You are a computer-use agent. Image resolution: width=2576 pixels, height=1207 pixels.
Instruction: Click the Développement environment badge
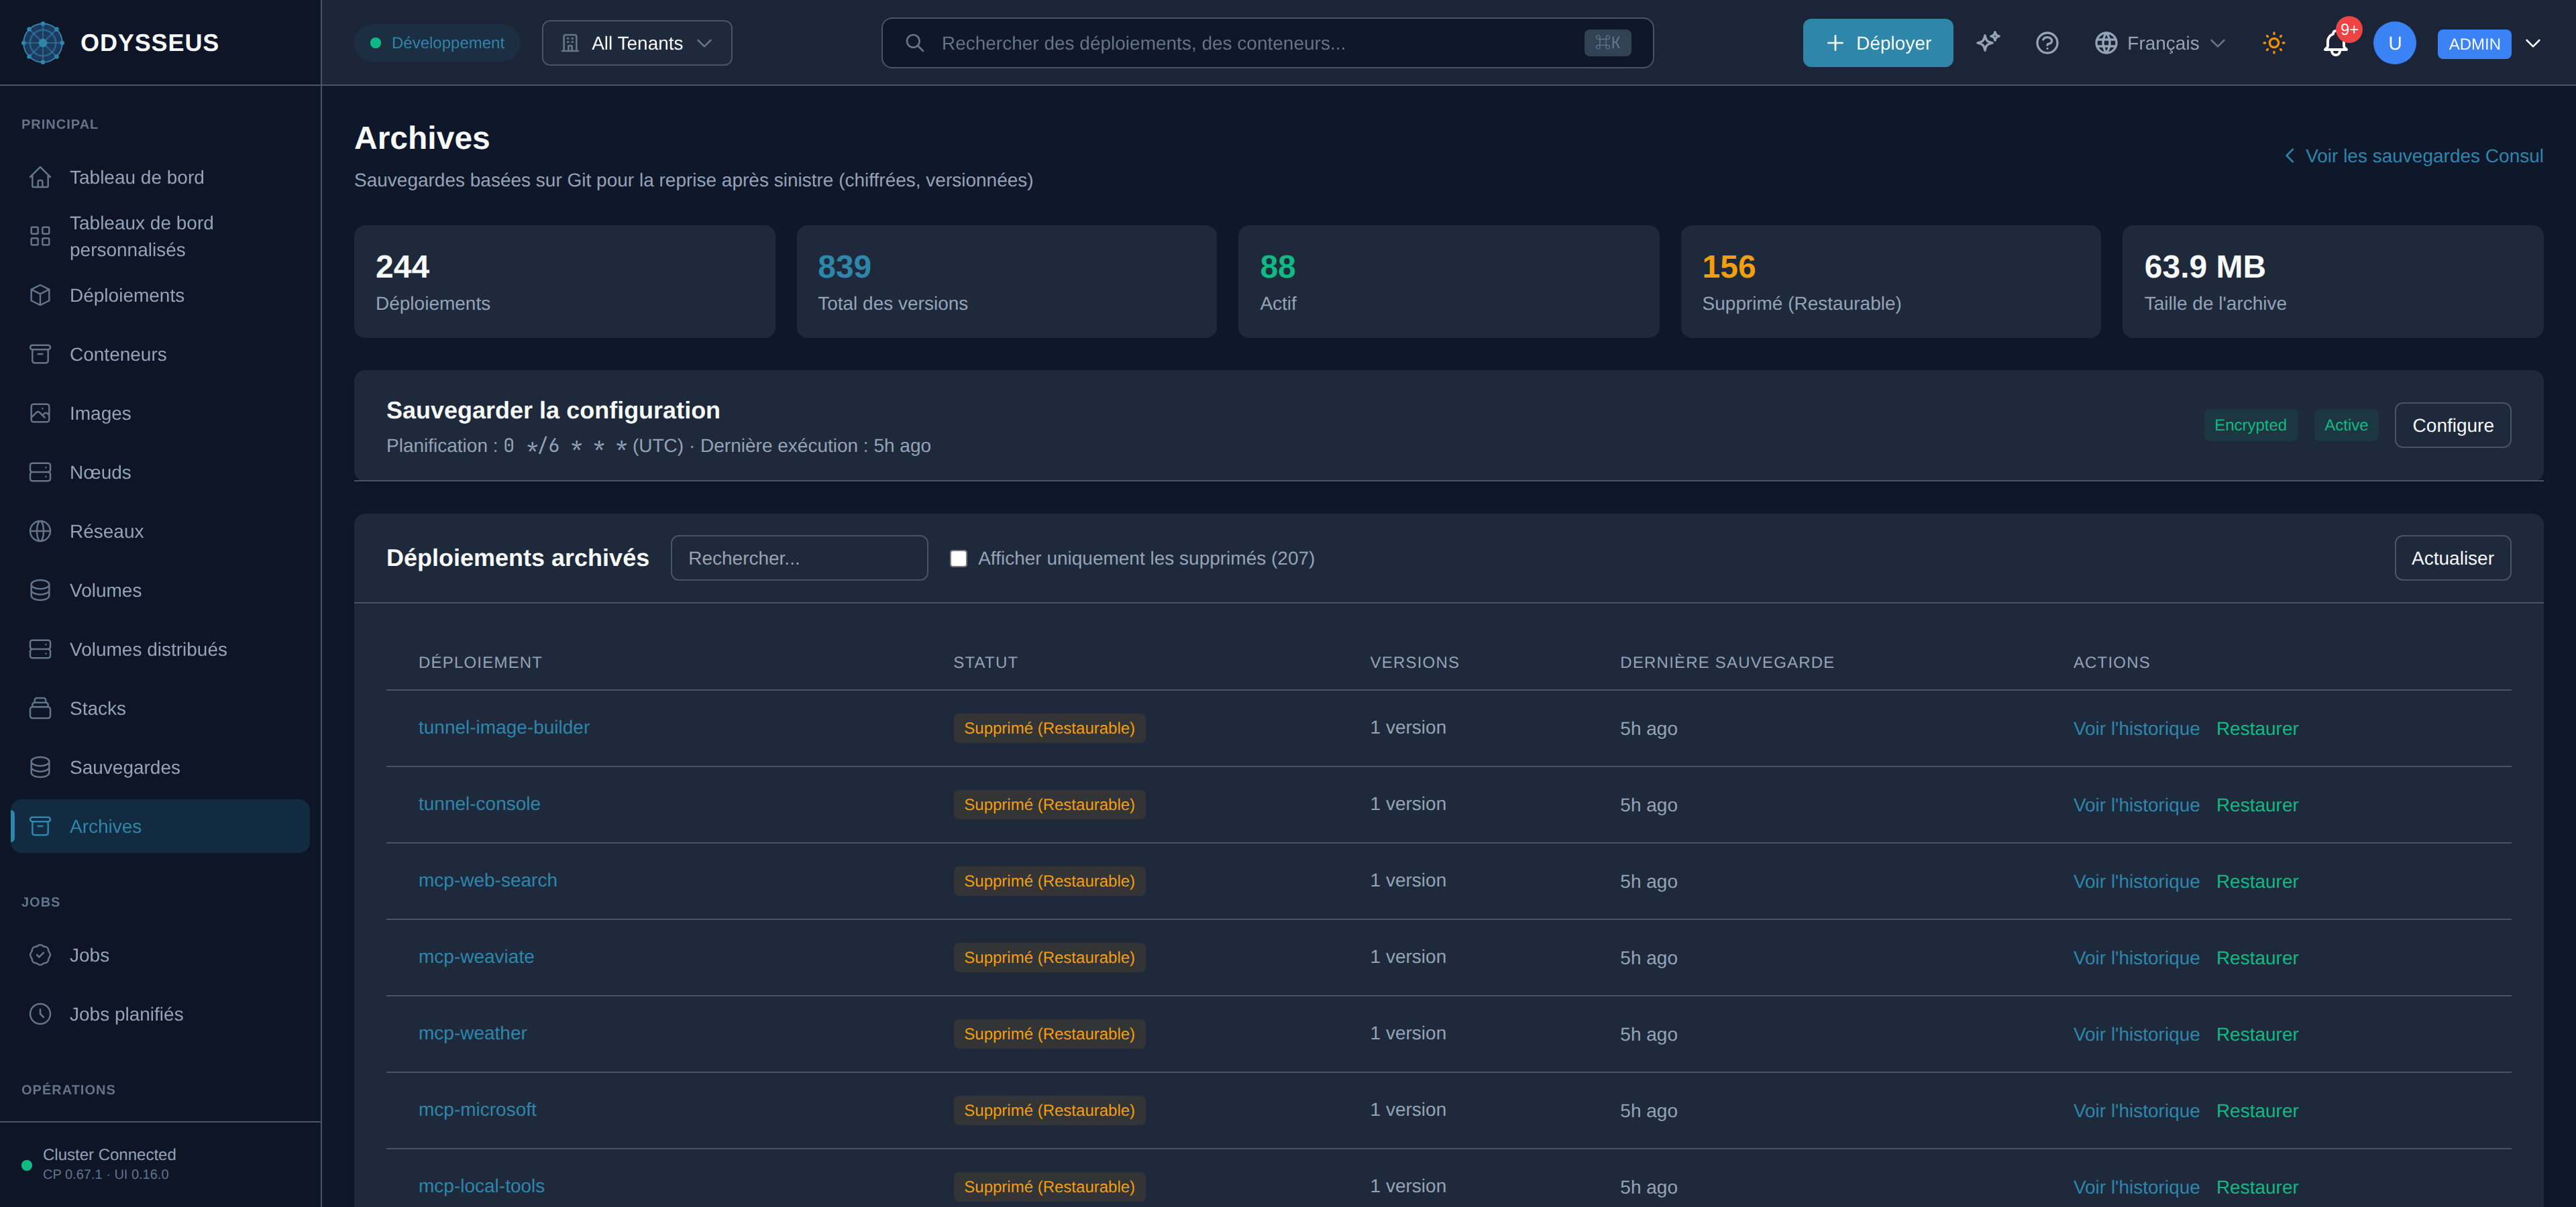437,43
